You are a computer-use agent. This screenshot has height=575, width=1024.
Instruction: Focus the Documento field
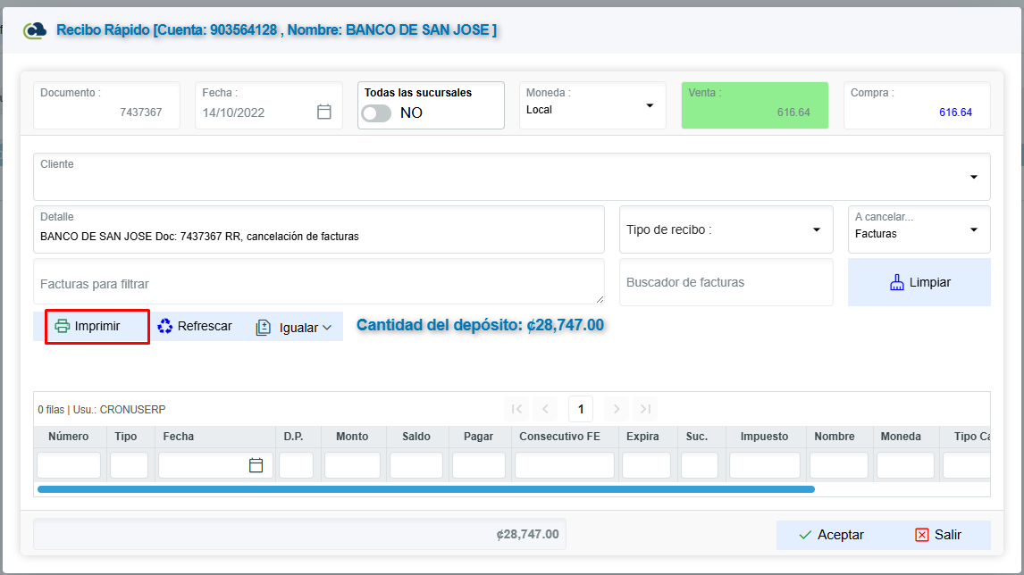click(106, 105)
